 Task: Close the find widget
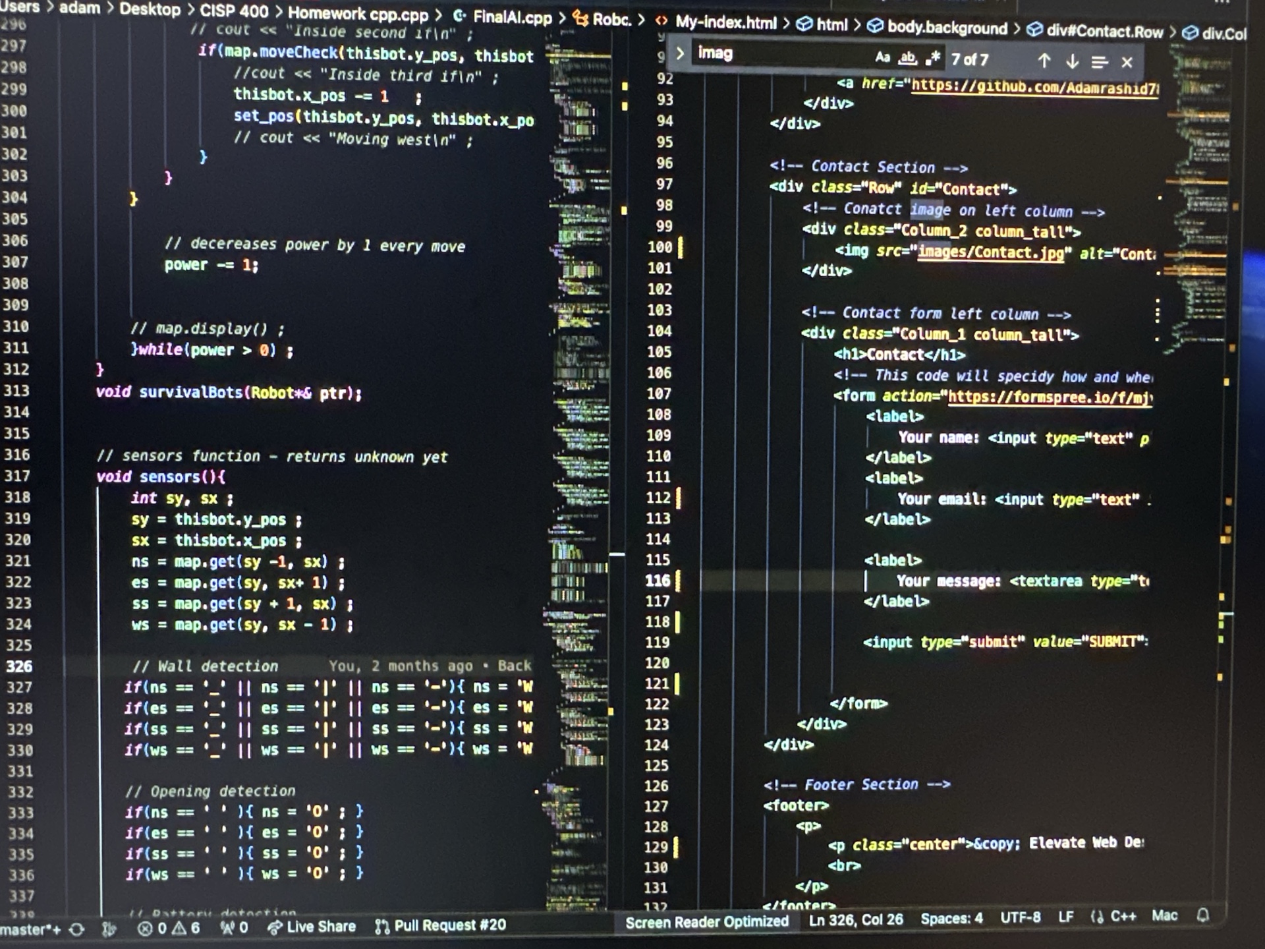pyautogui.click(x=1127, y=63)
